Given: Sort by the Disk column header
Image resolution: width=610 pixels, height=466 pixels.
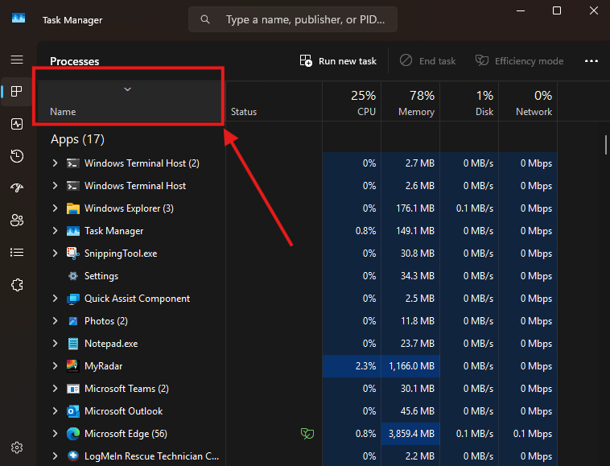Looking at the screenshot, I should tap(469, 103).
